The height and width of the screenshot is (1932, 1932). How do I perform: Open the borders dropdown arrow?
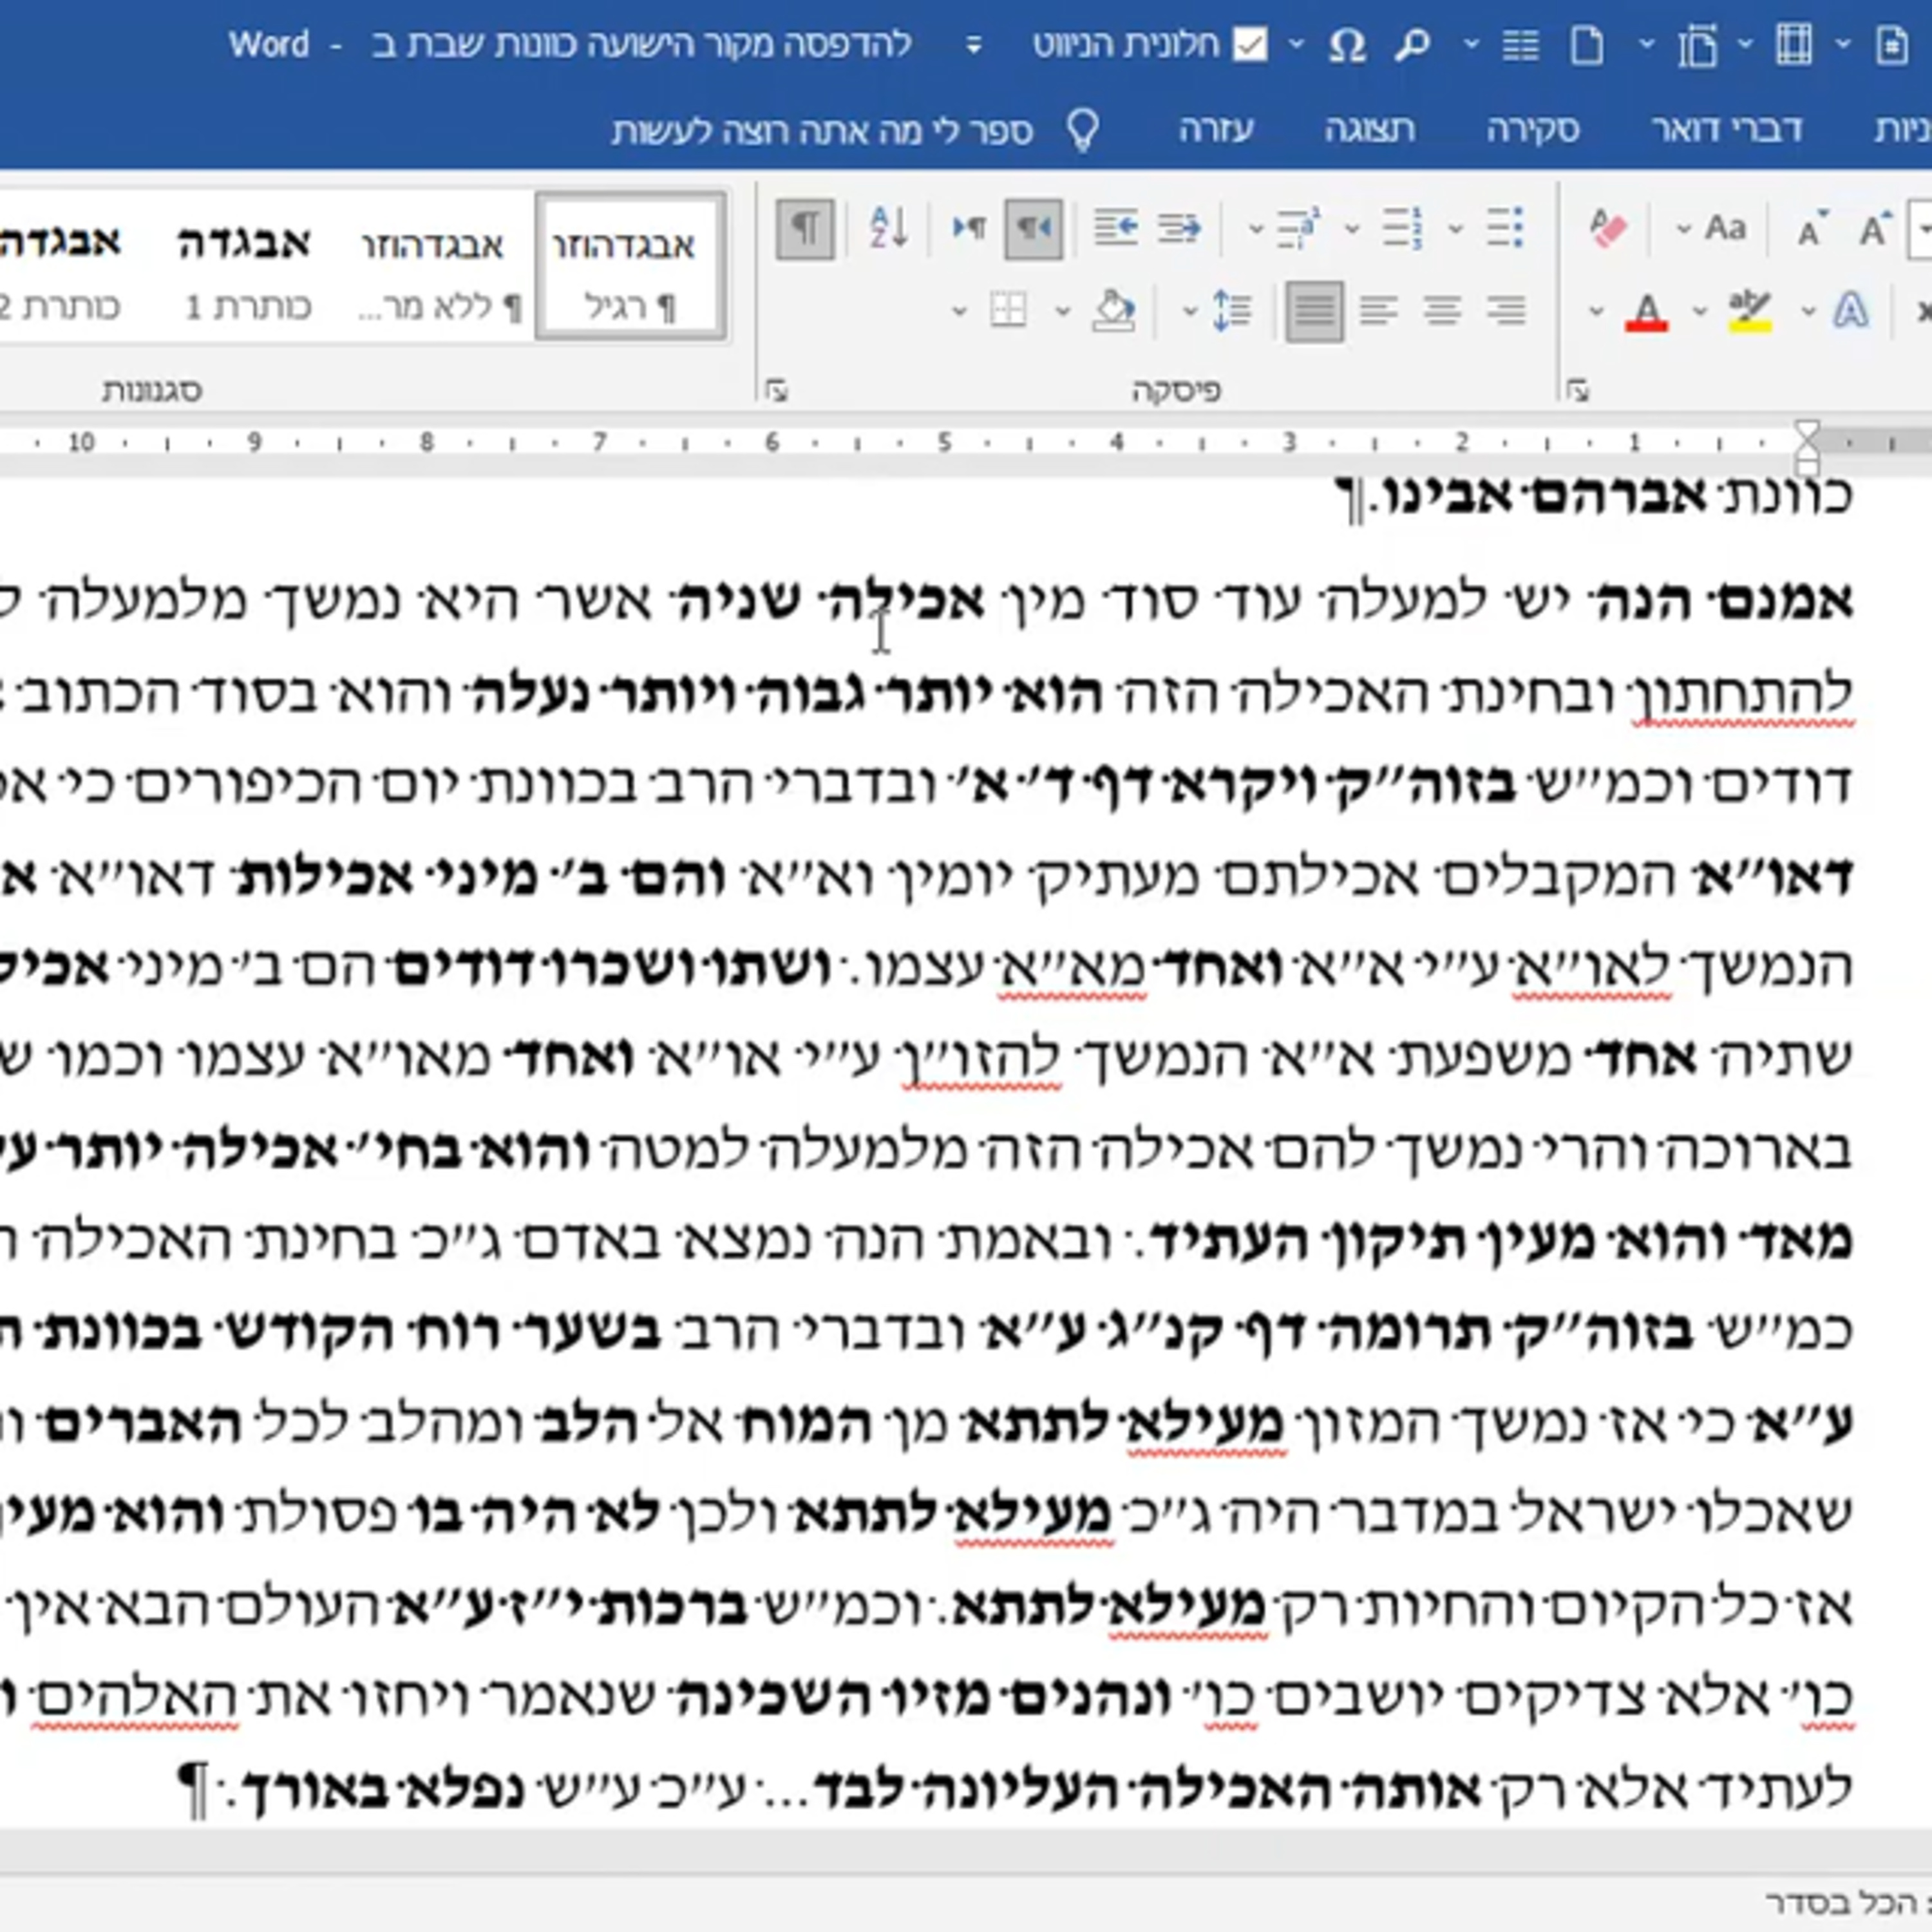click(x=959, y=312)
